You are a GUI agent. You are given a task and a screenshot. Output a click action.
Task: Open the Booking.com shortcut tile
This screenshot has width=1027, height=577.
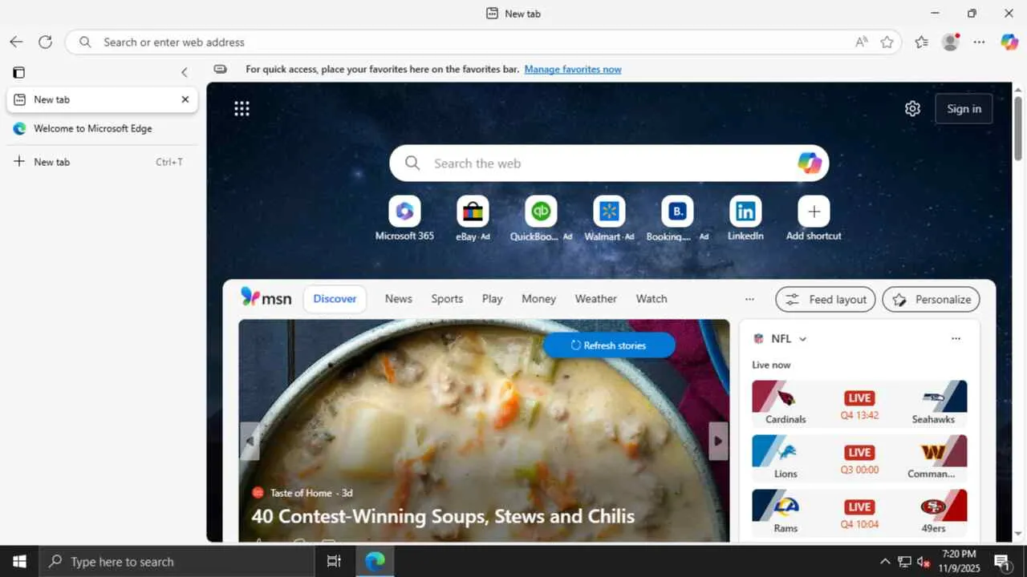tap(677, 219)
